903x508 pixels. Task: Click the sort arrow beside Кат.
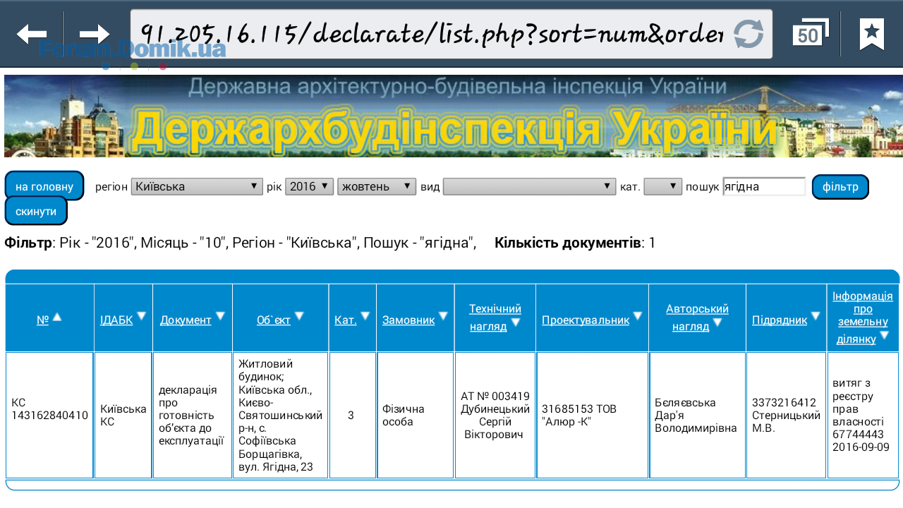[x=365, y=316]
